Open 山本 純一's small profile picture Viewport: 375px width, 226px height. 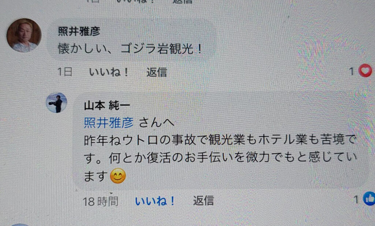tap(56, 102)
